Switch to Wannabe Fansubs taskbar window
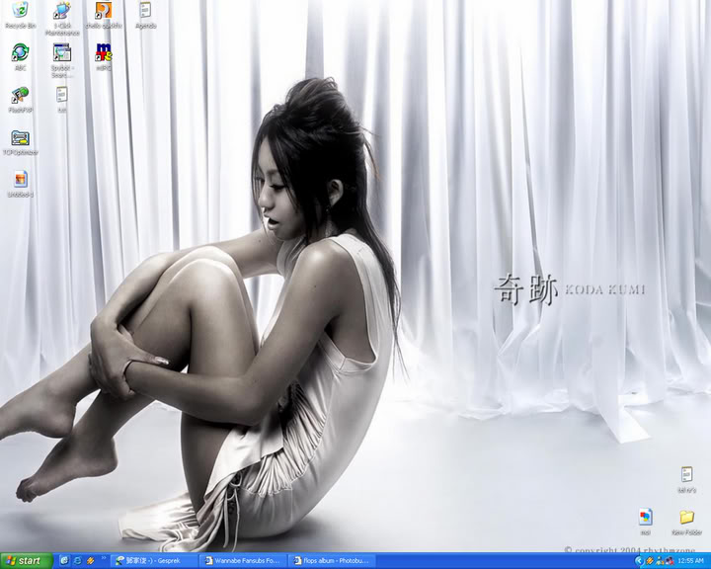Viewport: 711px width, 569px height. 244,561
